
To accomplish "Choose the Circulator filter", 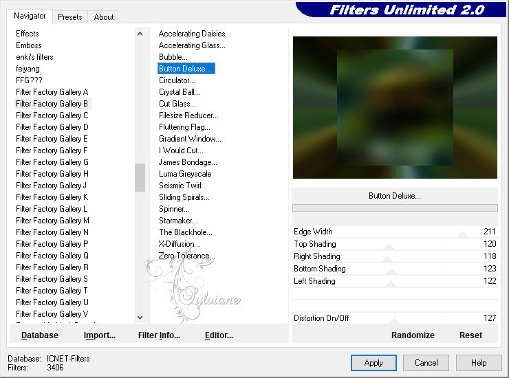I will [x=177, y=80].
